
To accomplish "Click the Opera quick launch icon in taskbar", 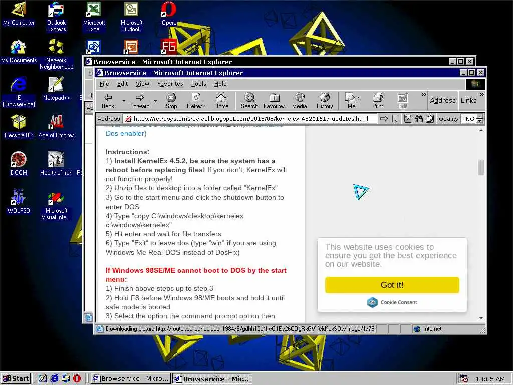I will pos(77,378).
